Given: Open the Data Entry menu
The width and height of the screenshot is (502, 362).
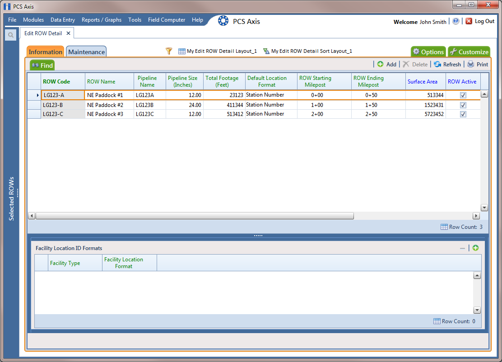Looking at the screenshot, I should pyautogui.click(x=63, y=20).
